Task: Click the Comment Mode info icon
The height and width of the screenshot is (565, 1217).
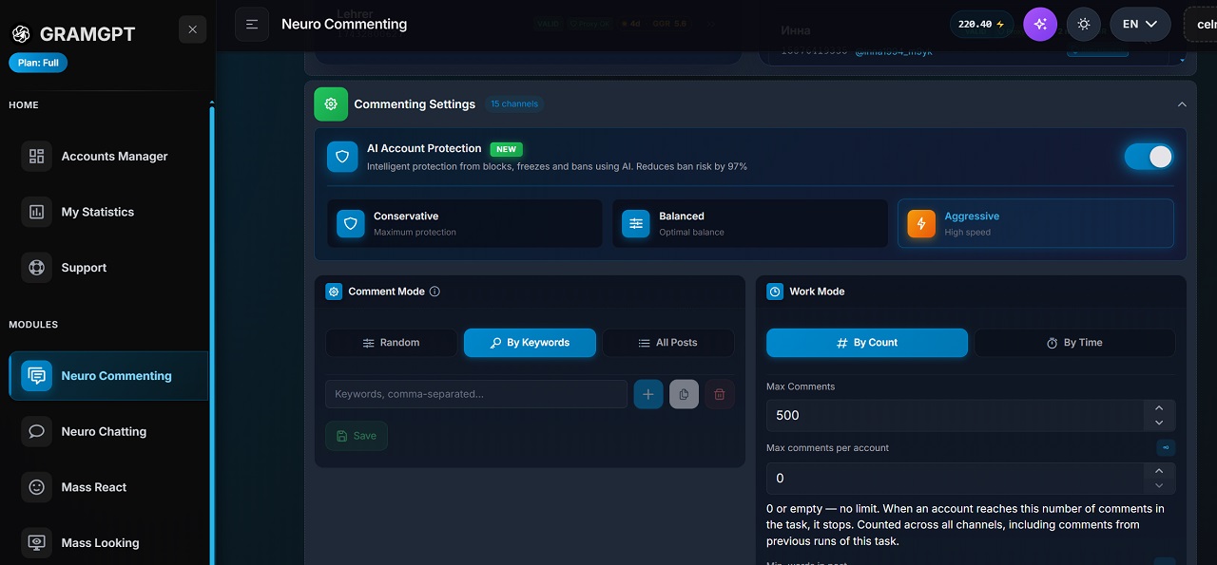Action: point(435,292)
